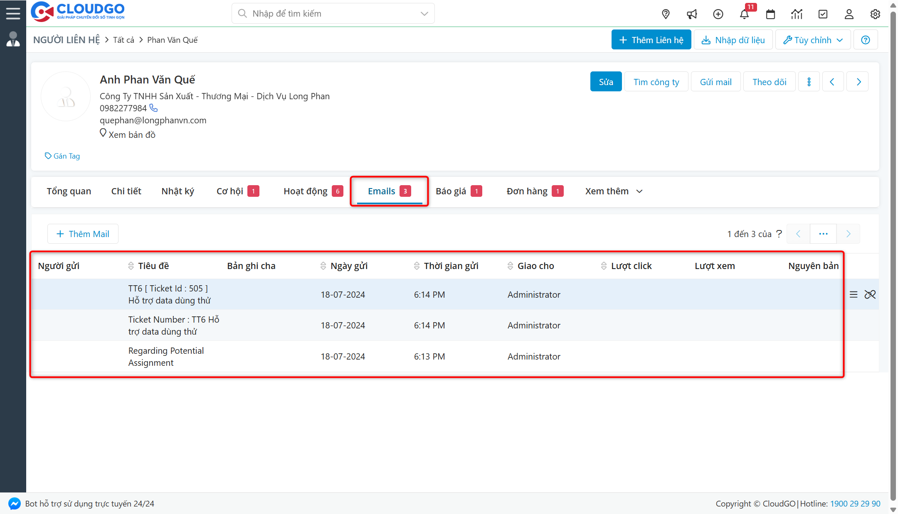Open the row menu icon on first email
The width and height of the screenshot is (898, 514).
click(x=854, y=294)
